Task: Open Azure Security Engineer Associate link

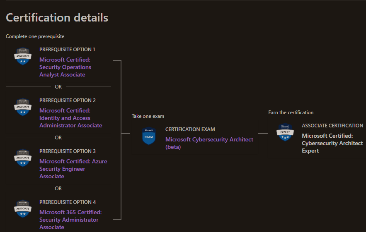Action: [x=73, y=169]
